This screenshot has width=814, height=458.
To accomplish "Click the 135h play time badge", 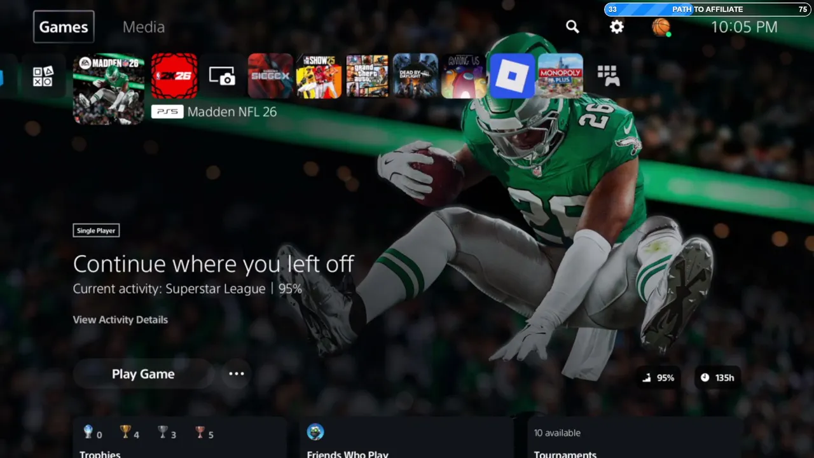I will coord(717,378).
